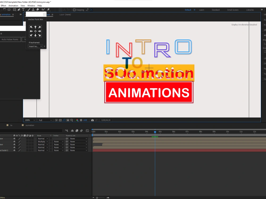Toggle Display Acceleration Disabled indicator
Screen dimensions: 266x199
click(x=244, y=24)
